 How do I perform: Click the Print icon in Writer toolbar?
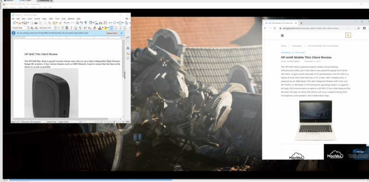[x=36, y=23]
